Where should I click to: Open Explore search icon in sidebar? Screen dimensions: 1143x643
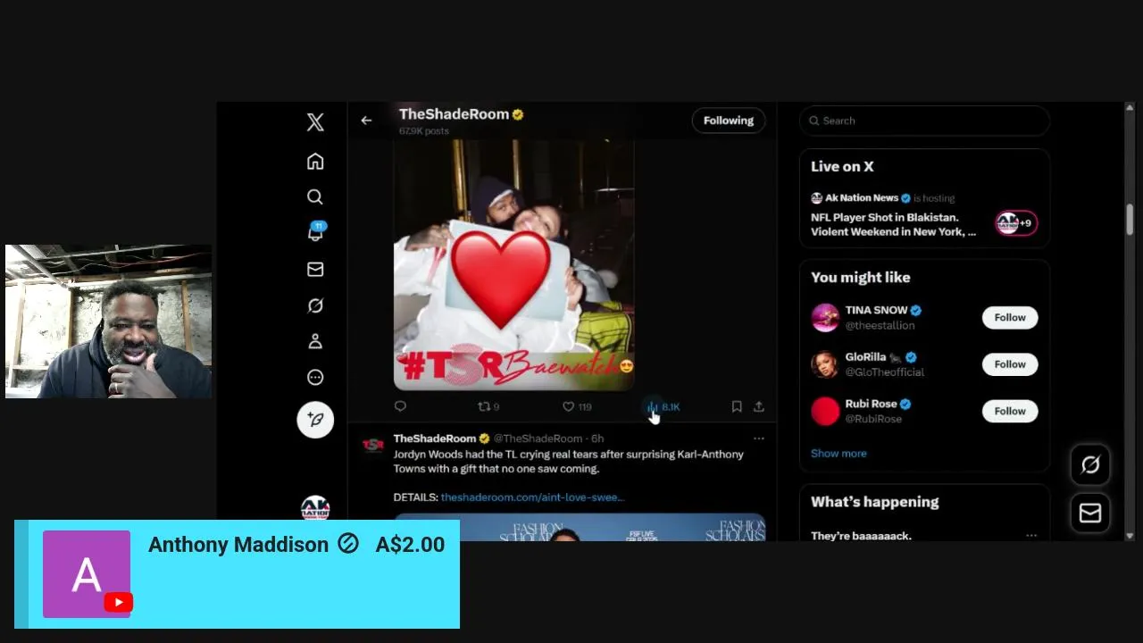tap(315, 197)
